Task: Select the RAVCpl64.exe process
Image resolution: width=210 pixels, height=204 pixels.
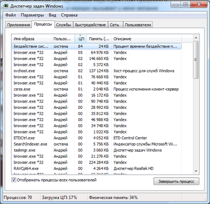Action: click(97, 168)
